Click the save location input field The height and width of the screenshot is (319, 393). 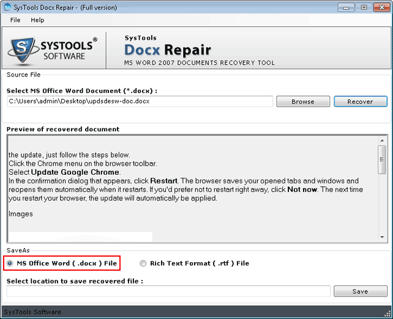168,291
